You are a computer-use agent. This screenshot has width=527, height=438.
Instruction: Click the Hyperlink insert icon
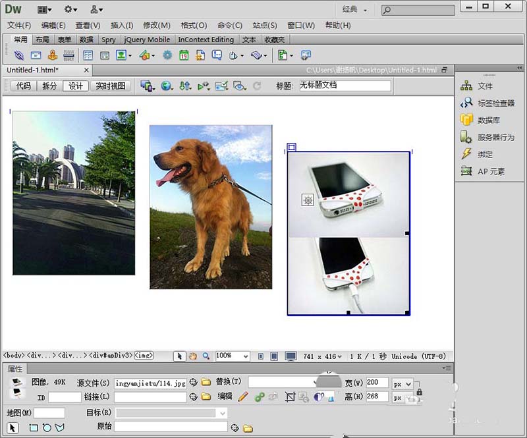click(x=19, y=55)
